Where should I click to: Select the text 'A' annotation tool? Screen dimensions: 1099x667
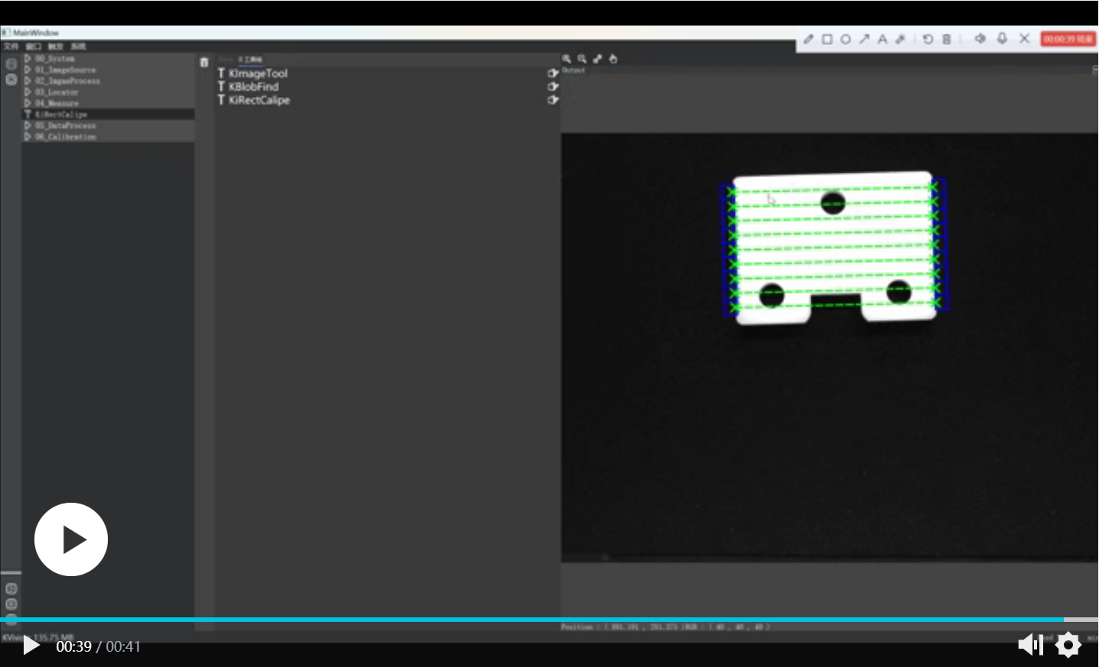pyautogui.click(x=882, y=39)
